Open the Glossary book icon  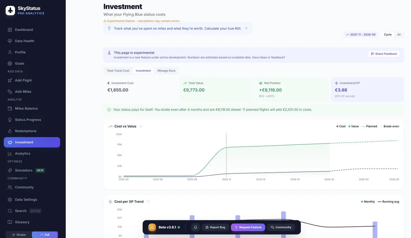click(10, 222)
